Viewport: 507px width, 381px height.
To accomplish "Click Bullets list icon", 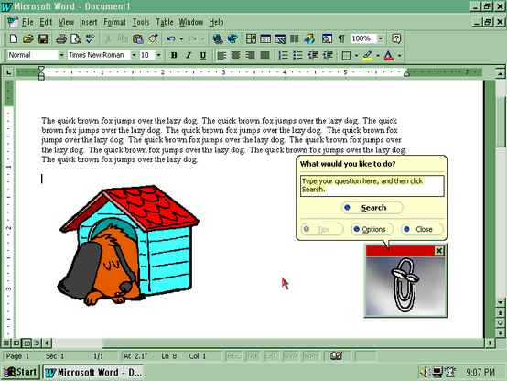I will [297, 55].
